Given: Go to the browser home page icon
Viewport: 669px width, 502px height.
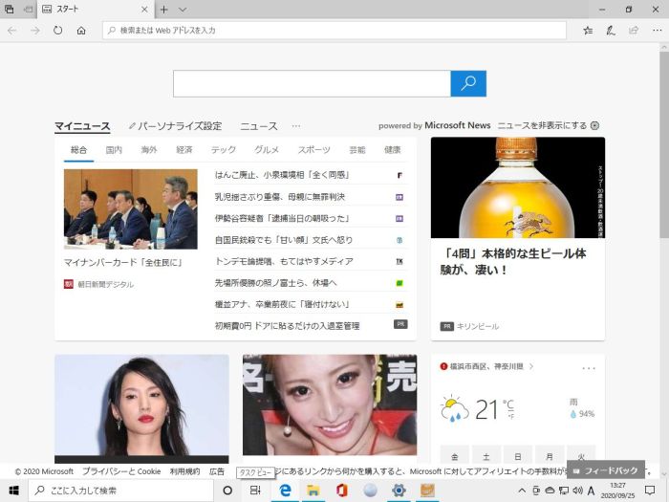Looking at the screenshot, I should click(81, 31).
